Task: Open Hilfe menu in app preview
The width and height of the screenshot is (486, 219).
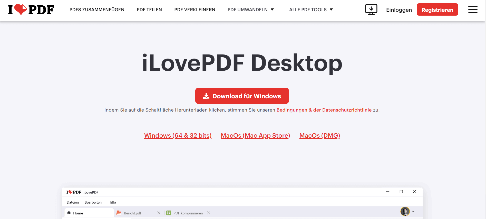Action: pos(112,202)
